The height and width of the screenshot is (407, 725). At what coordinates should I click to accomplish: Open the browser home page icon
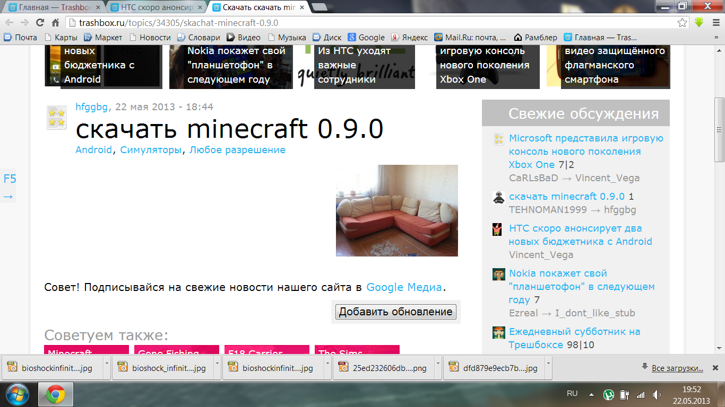55,23
